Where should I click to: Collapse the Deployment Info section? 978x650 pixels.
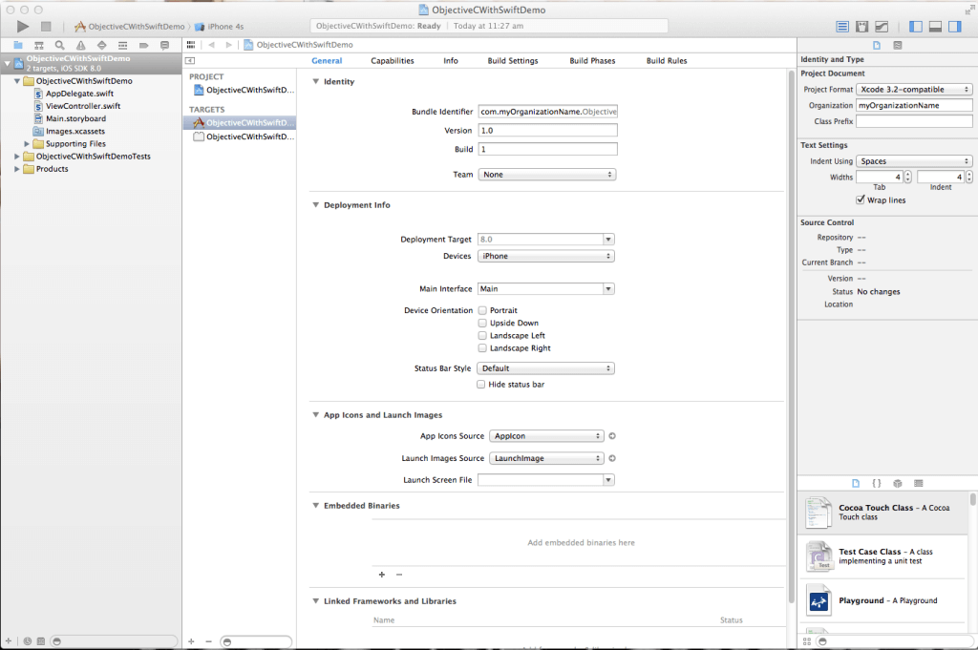315,204
